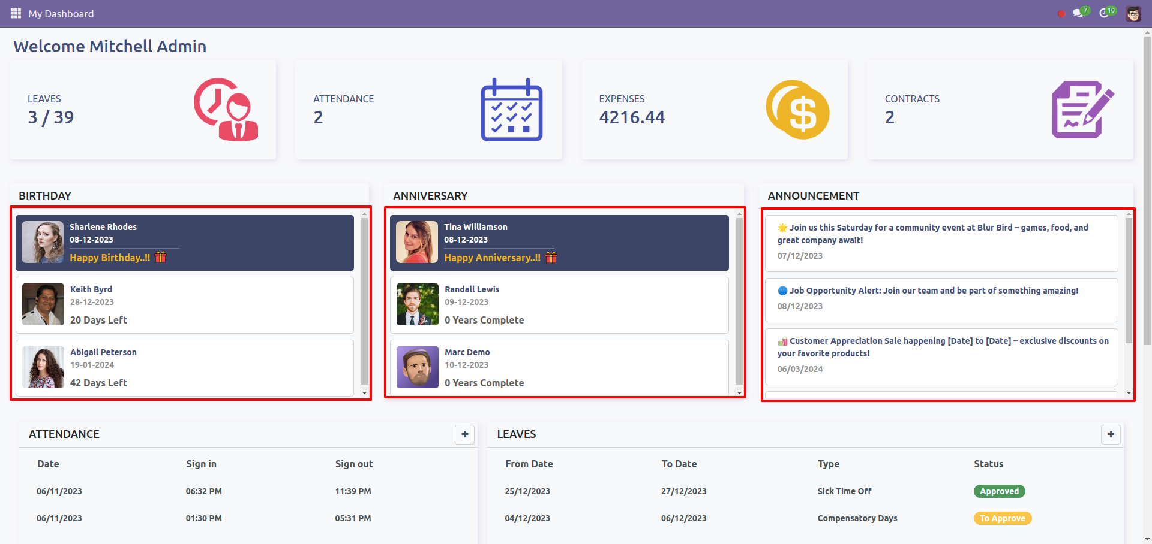Click the Birthday list scrollbar track
1152x544 pixels.
364,303
